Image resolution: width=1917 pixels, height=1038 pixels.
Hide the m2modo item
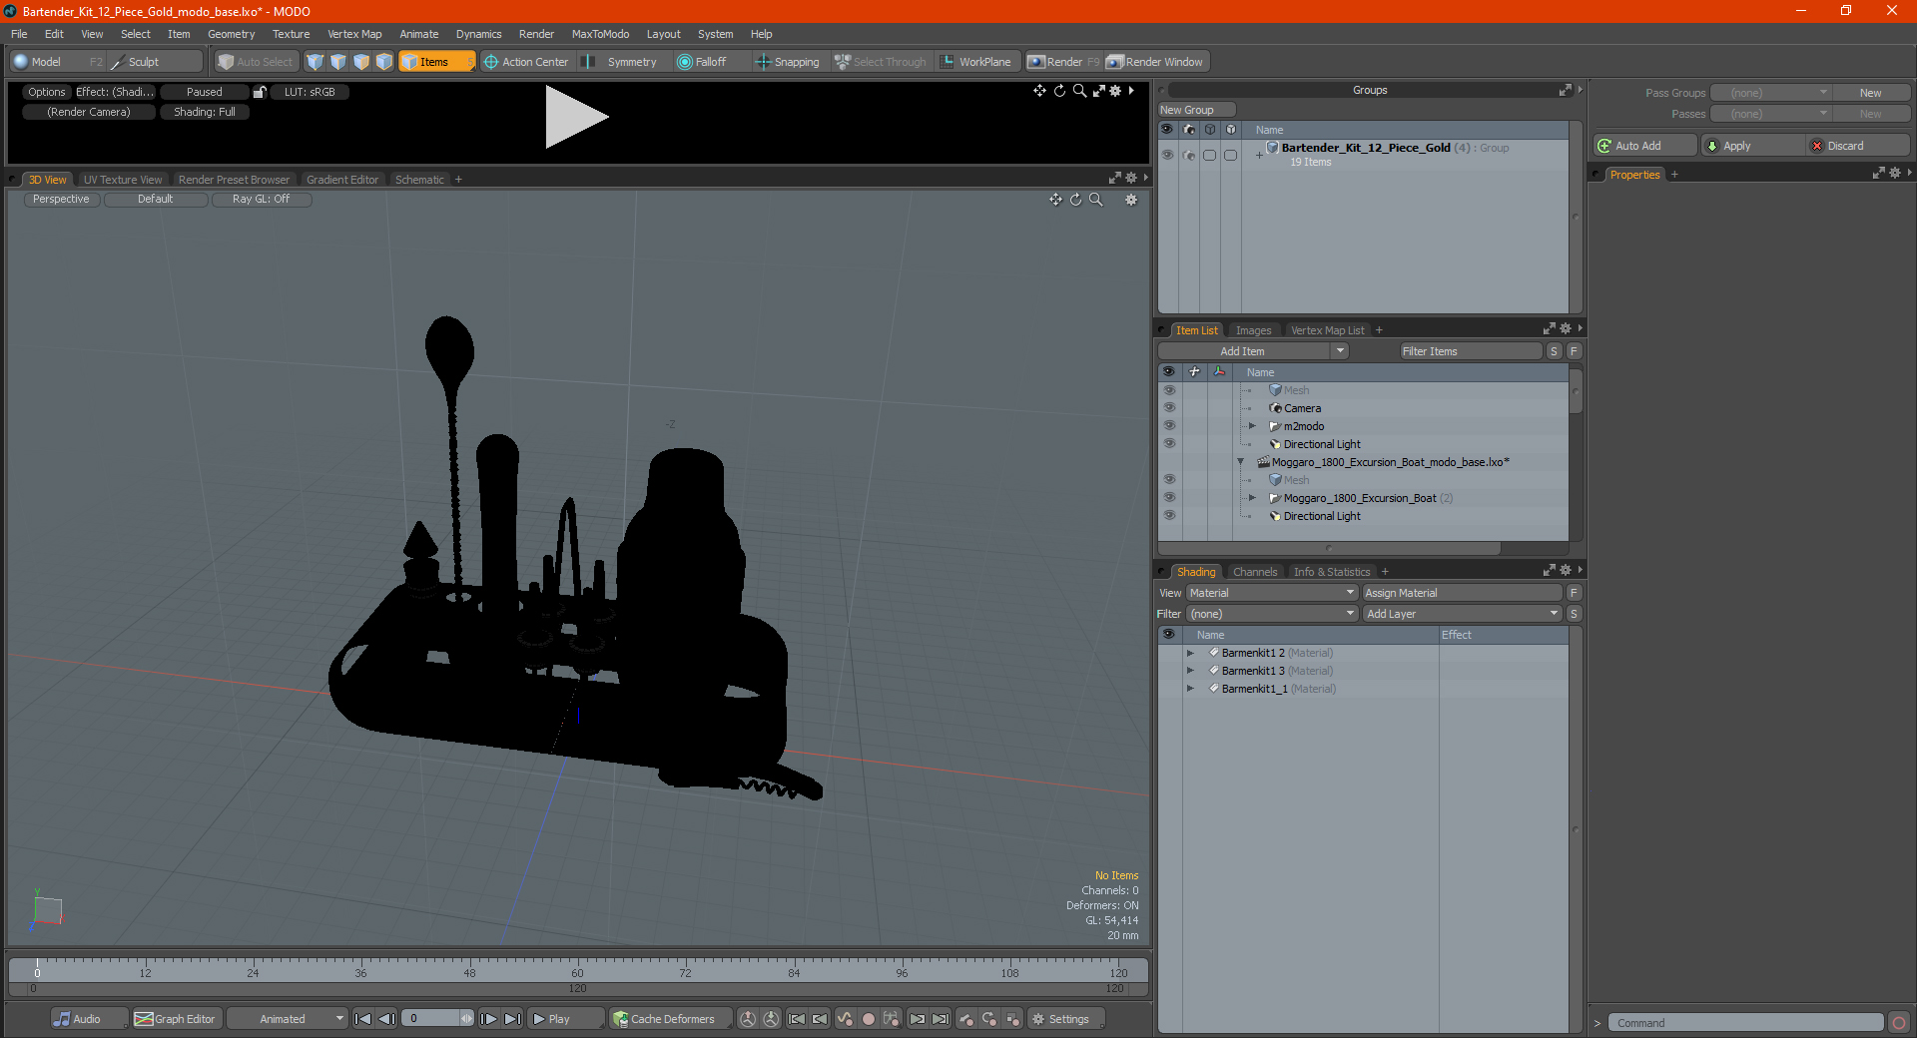click(1169, 426)
